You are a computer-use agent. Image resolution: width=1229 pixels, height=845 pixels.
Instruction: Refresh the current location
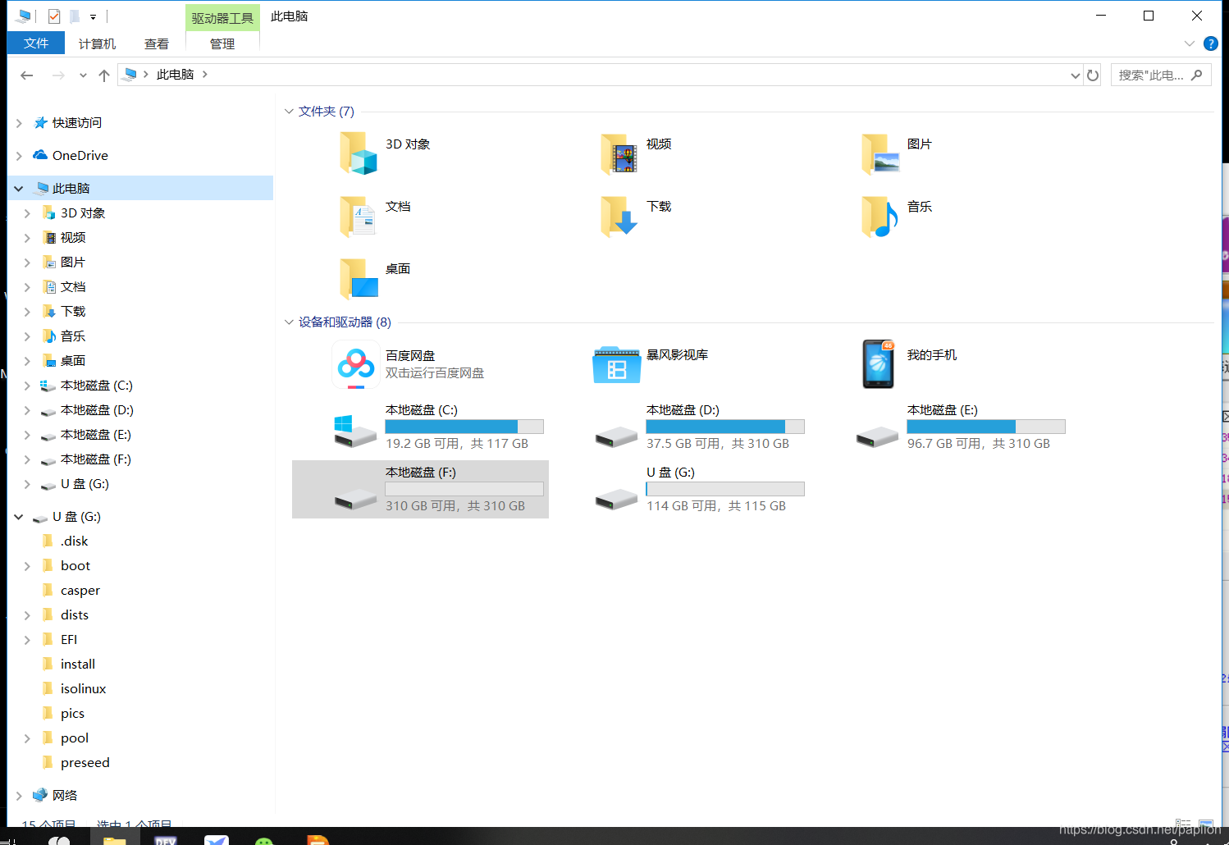coord(1093,75)
